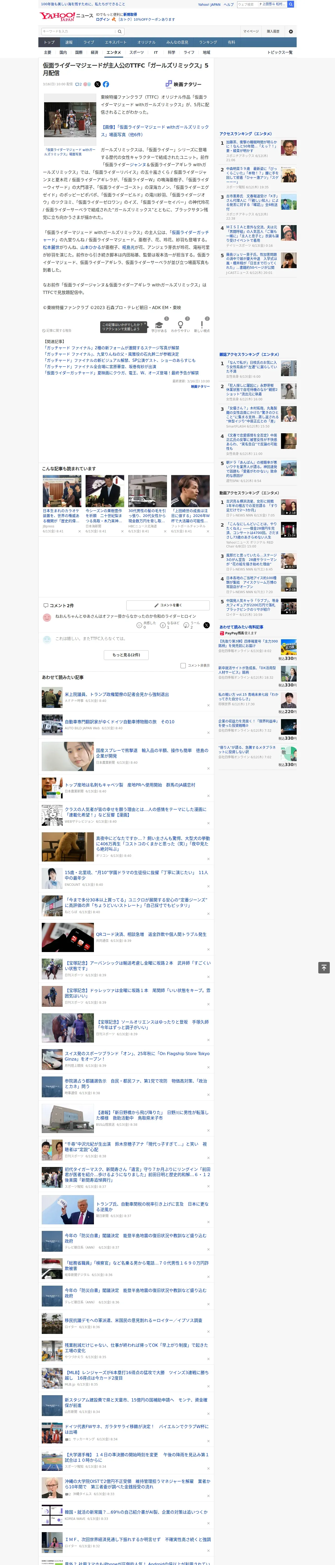Dismiss the 日本生まれのカラオケ recommended article

79,532
